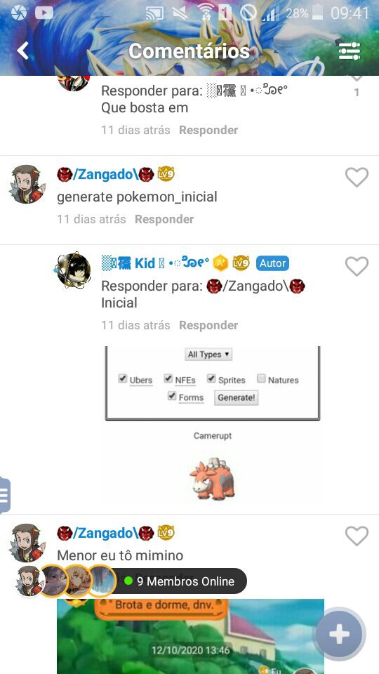The width and height of the screenshot is (379, 674).
Task: Tap the blue floating plus button
Action: (x=340, y=633)
